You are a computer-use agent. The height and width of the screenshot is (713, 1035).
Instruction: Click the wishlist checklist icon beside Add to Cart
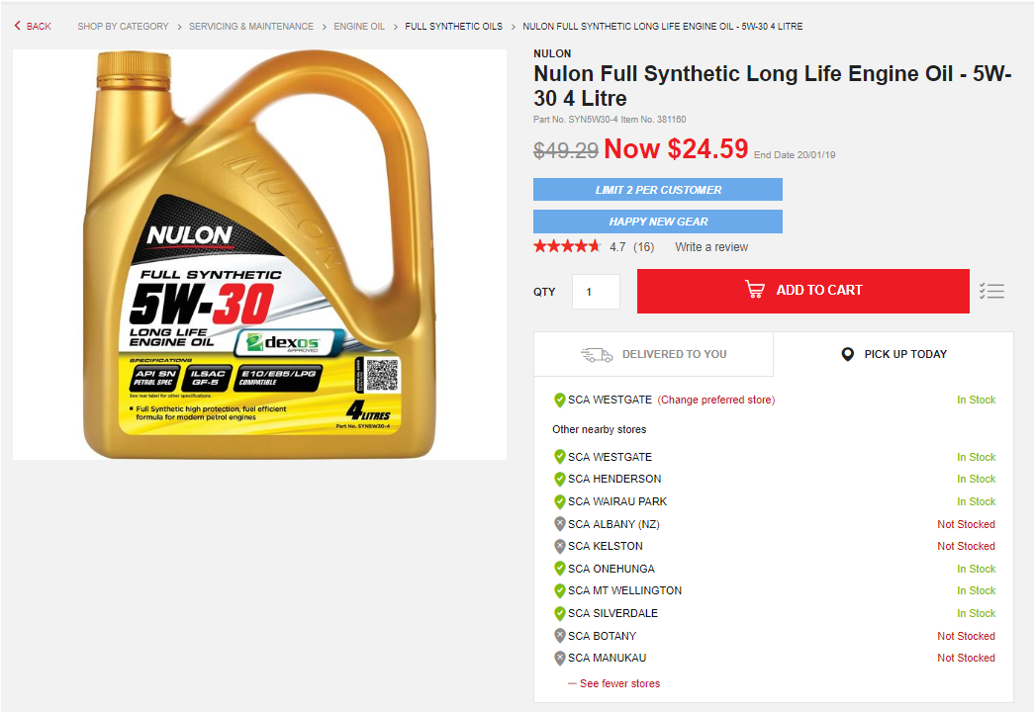991,291
